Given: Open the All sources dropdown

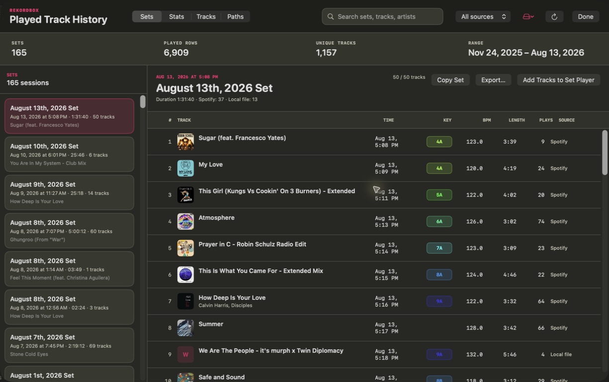Looking at the screenshot, I should point(483,16).
